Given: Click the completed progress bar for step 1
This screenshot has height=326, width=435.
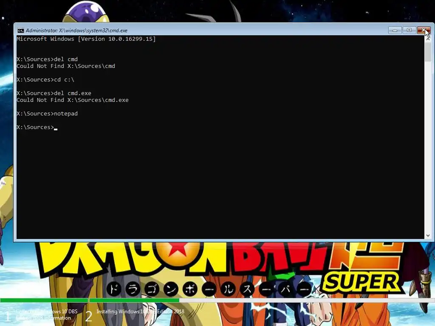Looking at the screenshot, I should pyautogui.click(x=44, y=300).
